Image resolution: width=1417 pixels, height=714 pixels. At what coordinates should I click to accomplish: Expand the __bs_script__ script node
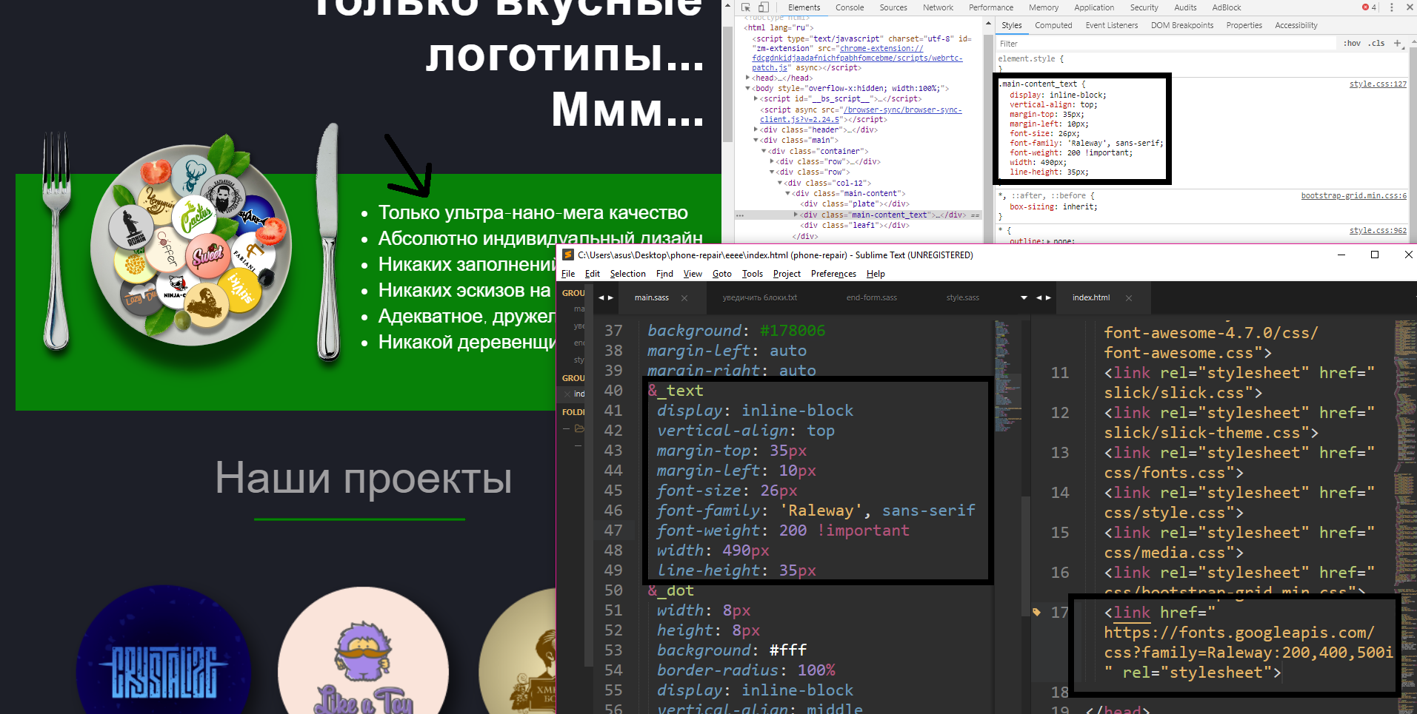coord(756,98)
